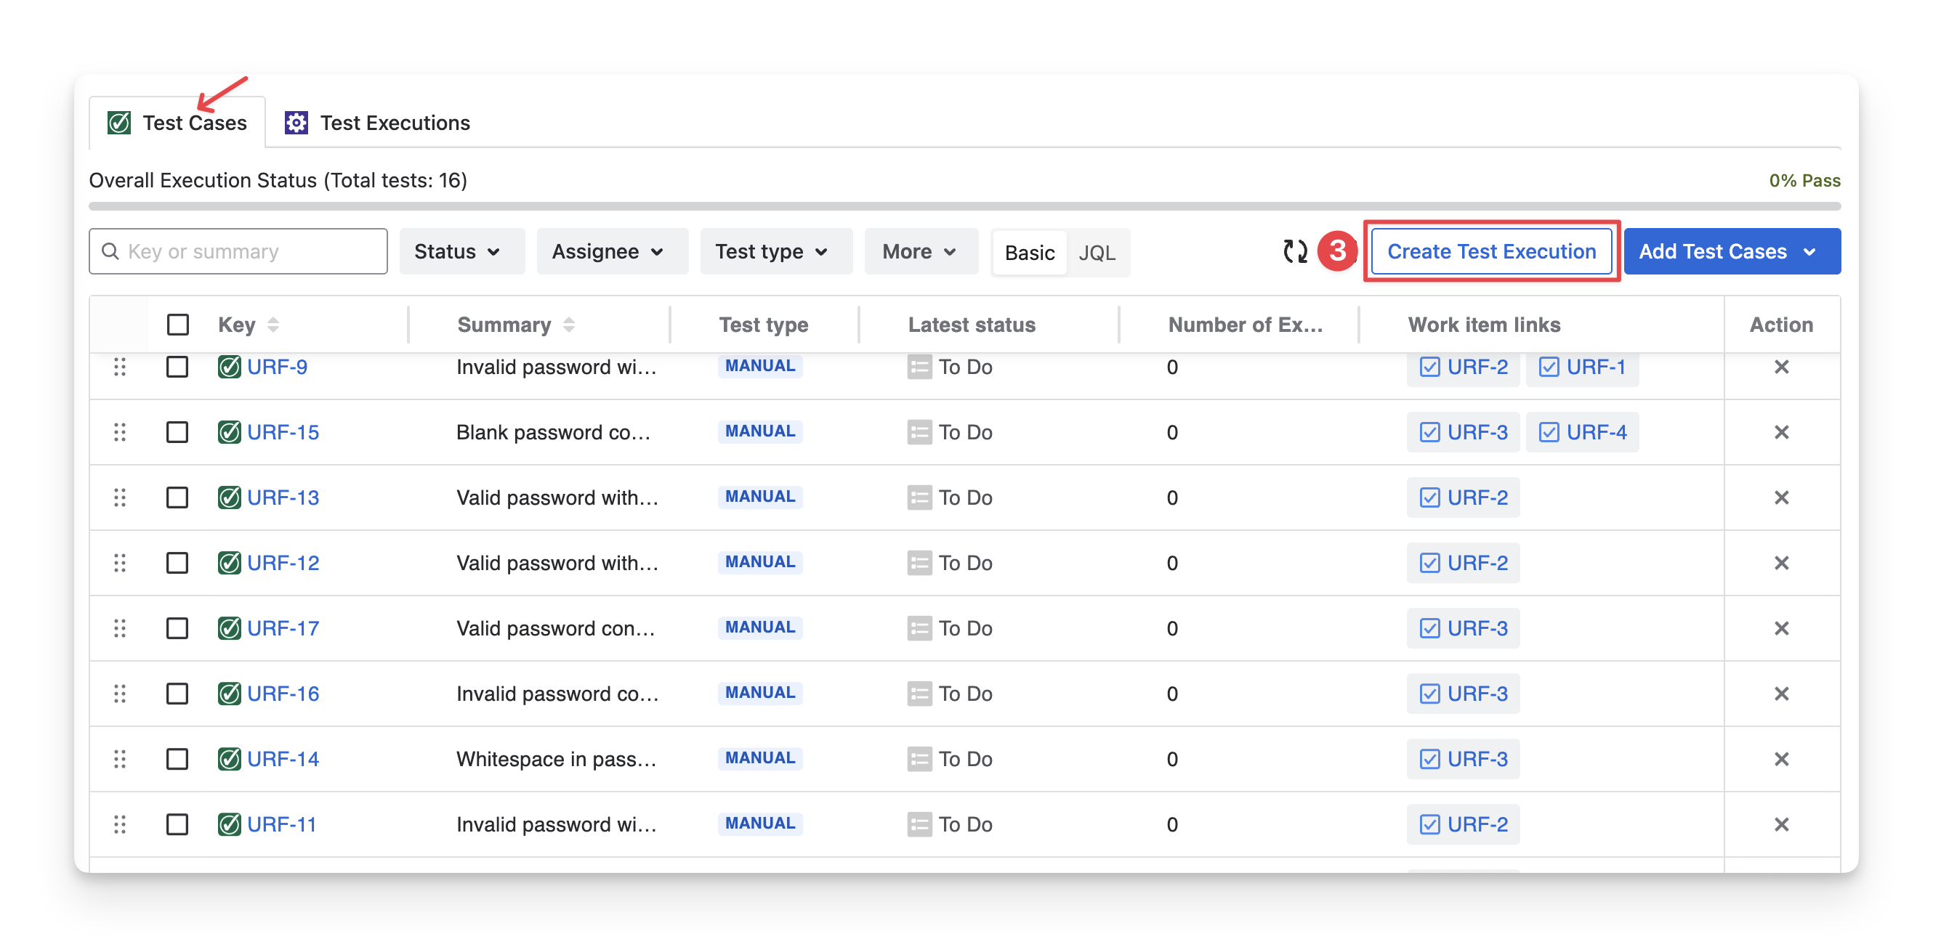Open the Assignee filter dropdown
This screenshot has height=947, width=1933.
(608, 251)
